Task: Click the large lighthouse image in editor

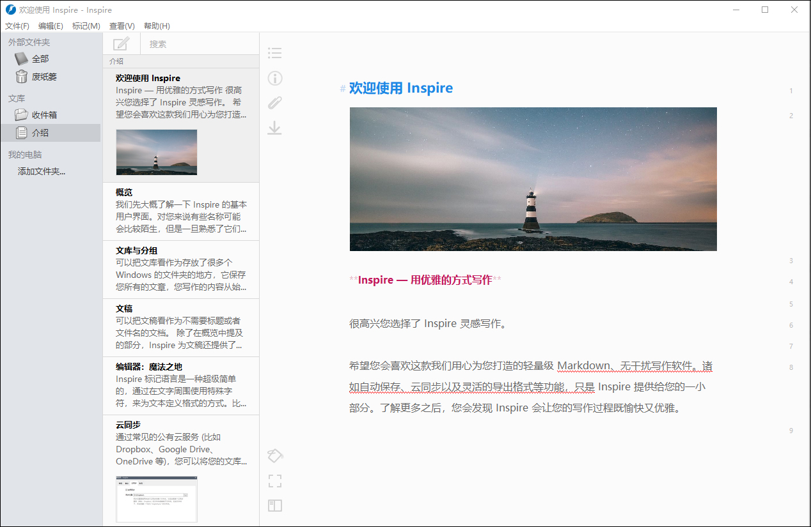Action: [x=533, y=179]
